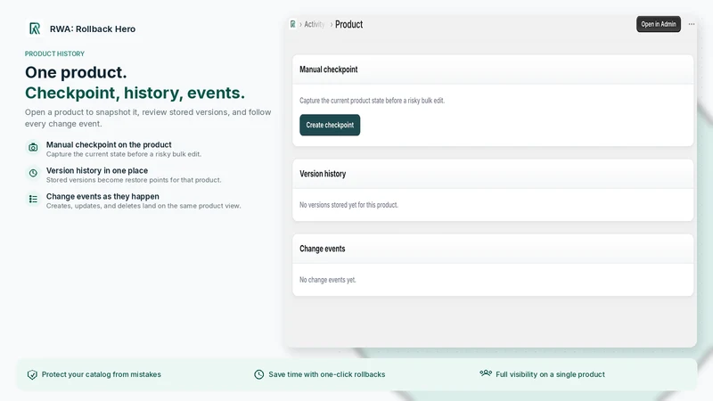This screenshot has height=401, width=713.
Task: Click the 'RWA: Rollback Hero' app name
Action: [93, 29]
